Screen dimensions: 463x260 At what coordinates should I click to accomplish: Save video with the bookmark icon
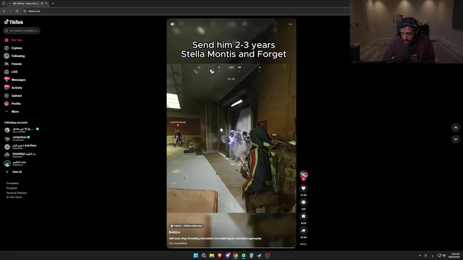click(x=303, y=216)
